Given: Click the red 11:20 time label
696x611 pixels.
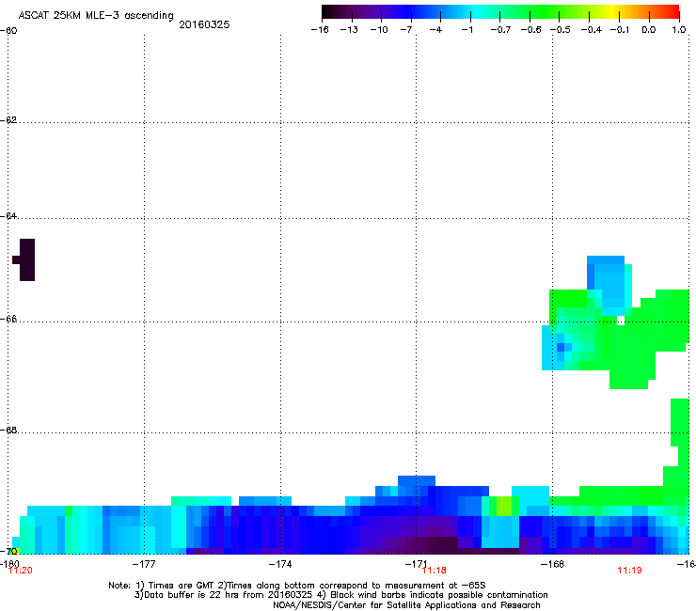Looking at the screenshot, I should pyautogui.click(x=21, y=571).
